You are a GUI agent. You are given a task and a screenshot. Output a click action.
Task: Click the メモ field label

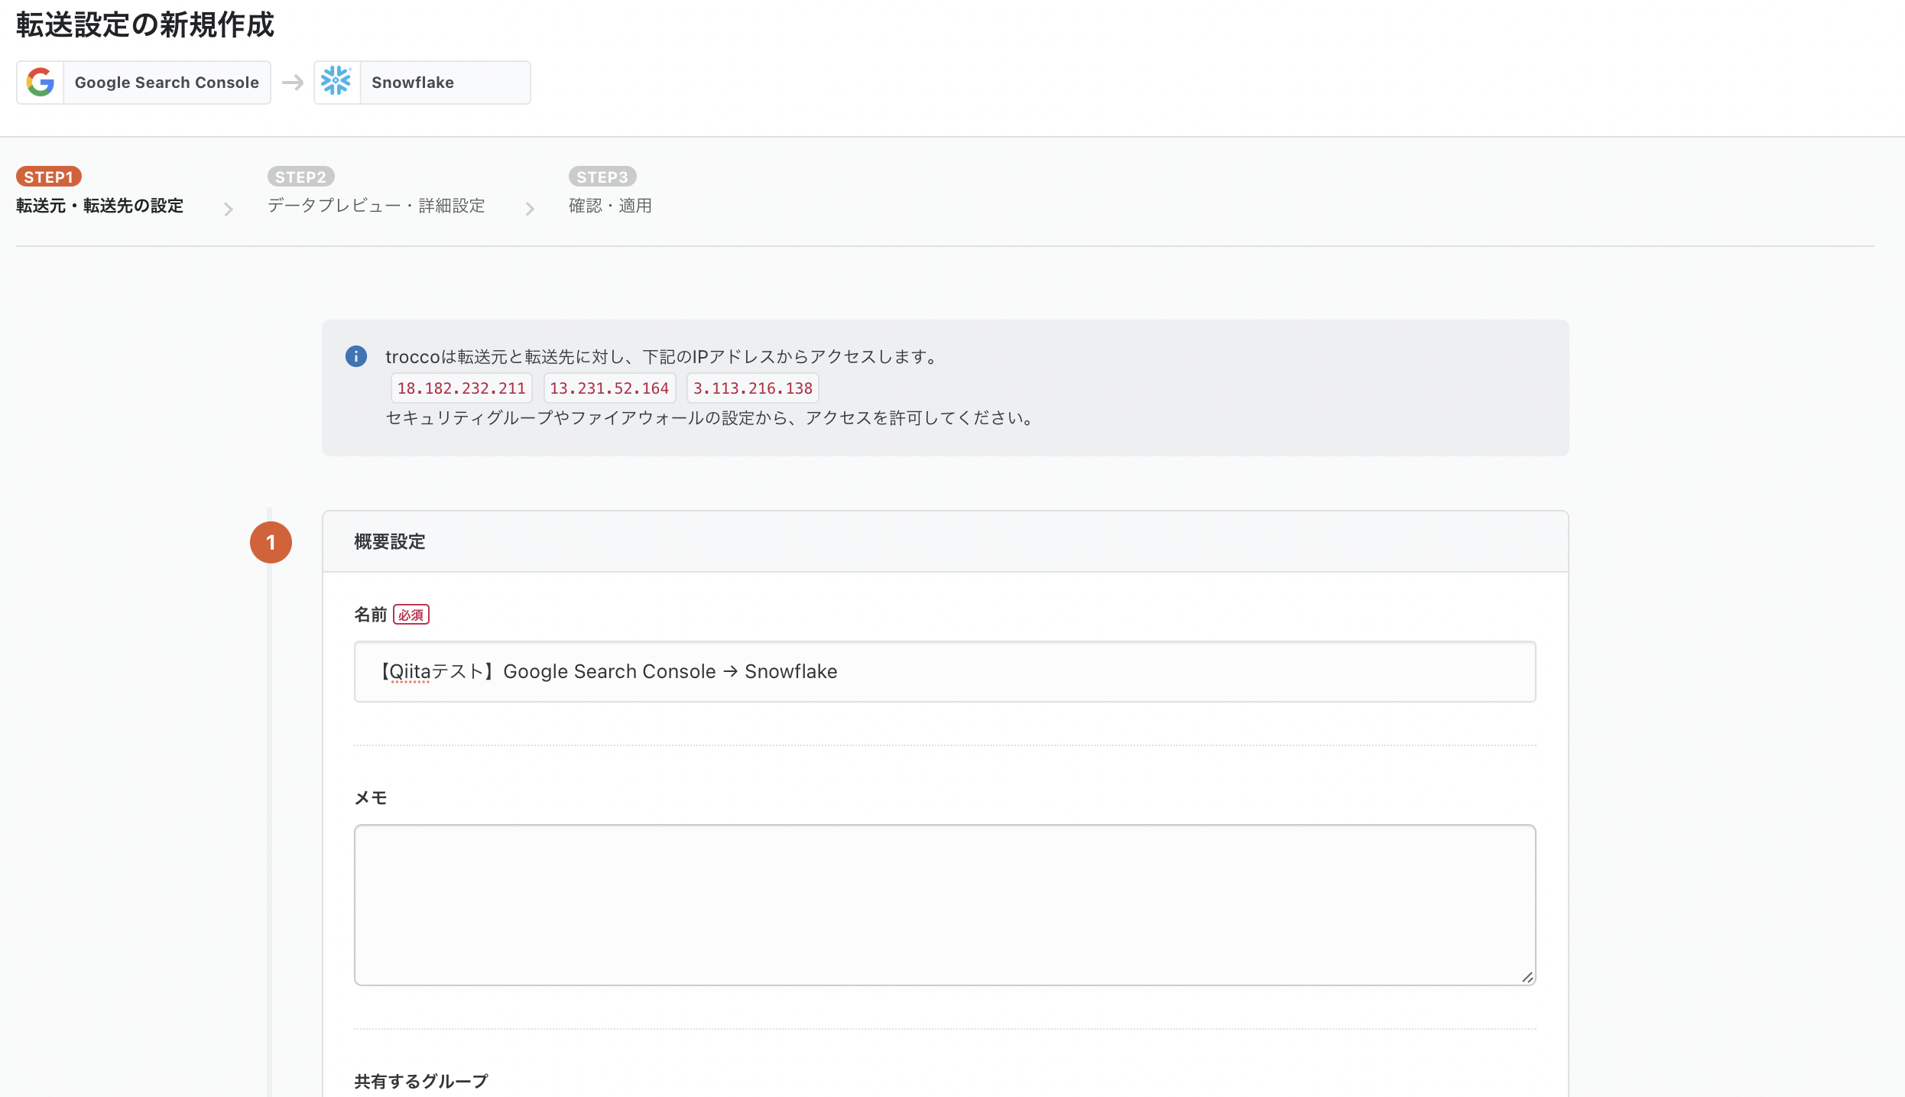tap(371, 798)
